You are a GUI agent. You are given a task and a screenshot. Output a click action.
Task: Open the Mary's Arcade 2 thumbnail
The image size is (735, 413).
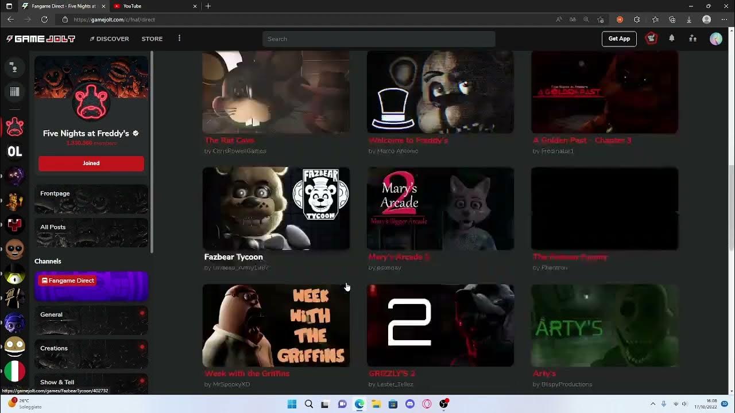click(440, 208)
